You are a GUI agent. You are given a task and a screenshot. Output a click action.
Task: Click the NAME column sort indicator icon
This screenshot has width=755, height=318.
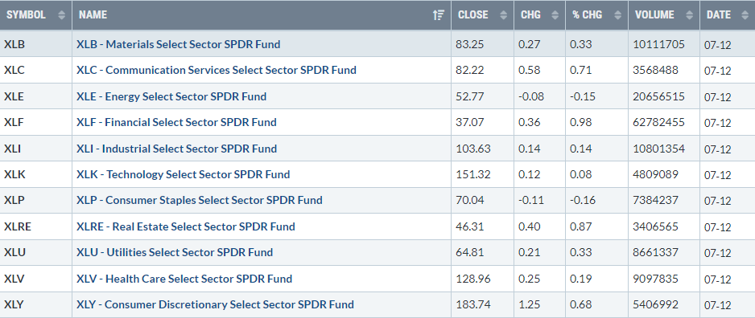[x=438, y=15]
